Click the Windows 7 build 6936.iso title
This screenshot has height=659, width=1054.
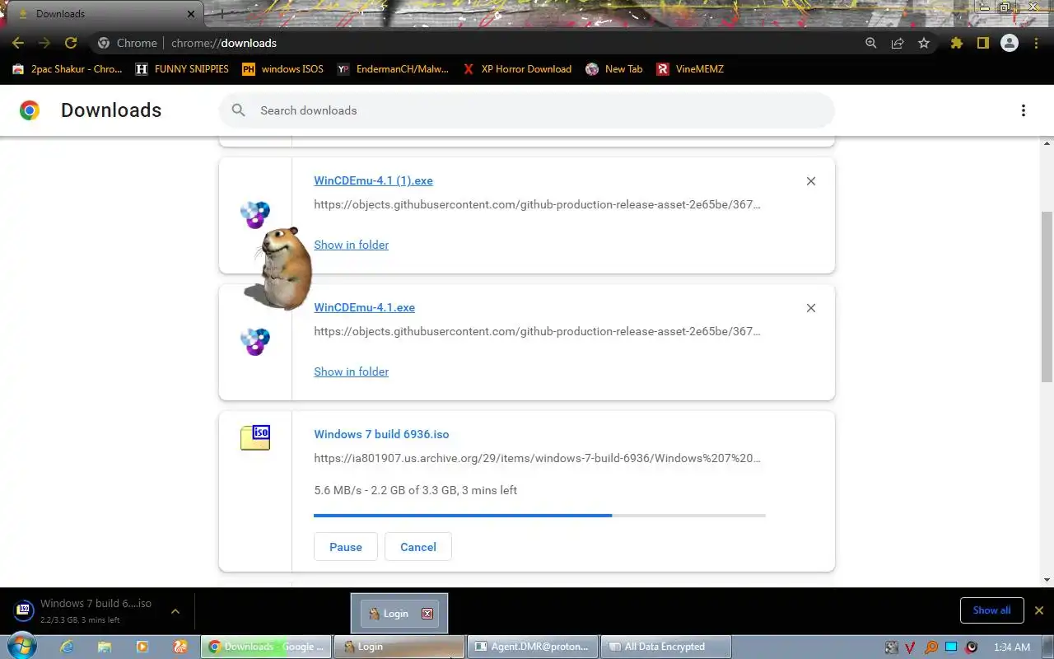click(381, 434)
